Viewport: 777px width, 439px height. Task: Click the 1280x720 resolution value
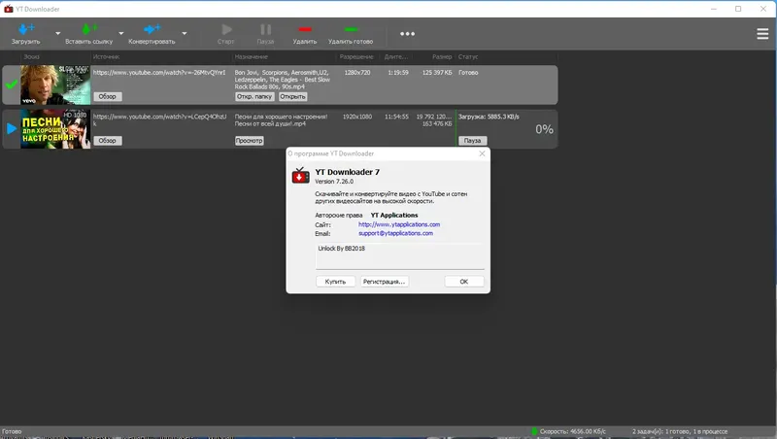[x=357, y=72]
